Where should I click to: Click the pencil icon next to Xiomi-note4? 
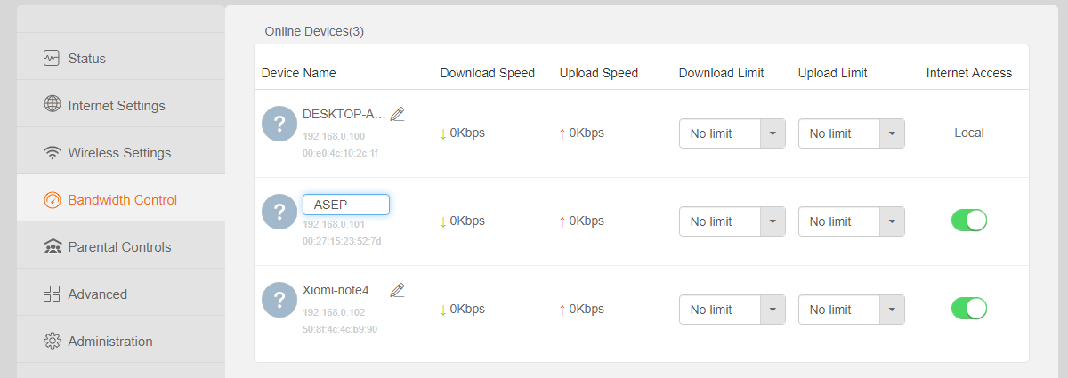click(398, 290)
